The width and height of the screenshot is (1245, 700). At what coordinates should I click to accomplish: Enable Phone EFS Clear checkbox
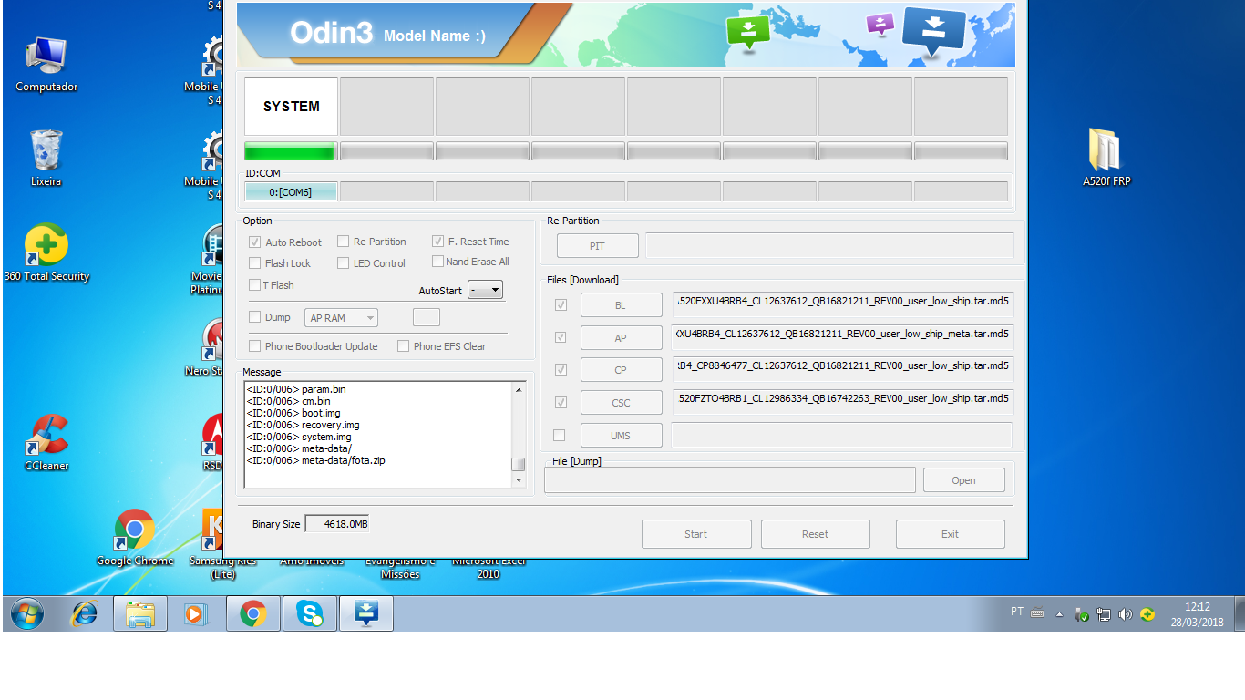[403, 346]
